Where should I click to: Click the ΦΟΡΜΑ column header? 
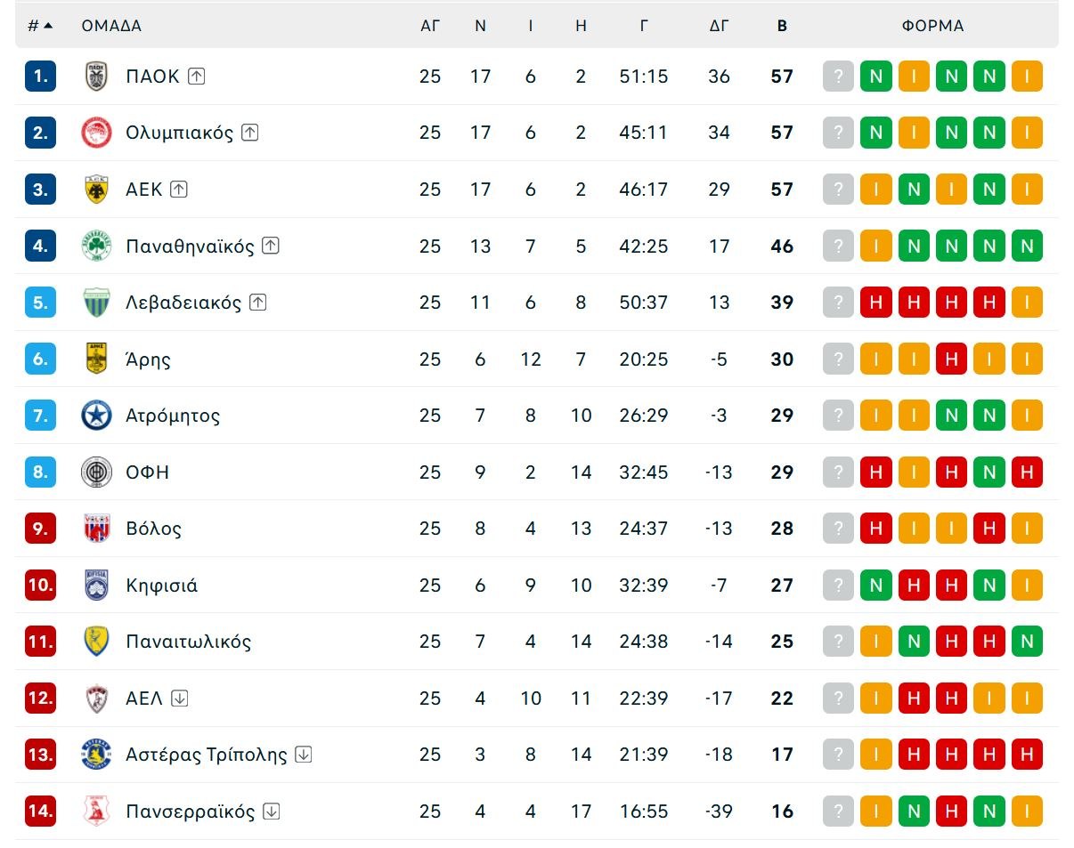tap(932, 26)
